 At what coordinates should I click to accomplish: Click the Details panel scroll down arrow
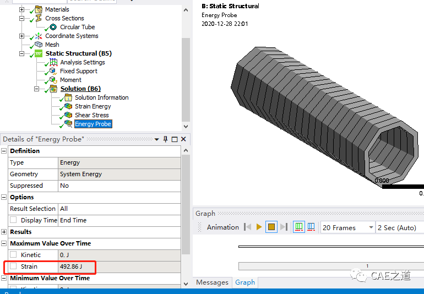186,284
